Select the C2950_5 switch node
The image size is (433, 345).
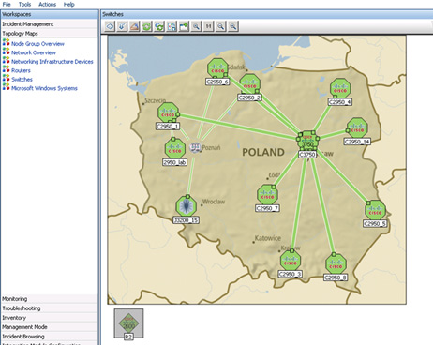coord(375,210)
